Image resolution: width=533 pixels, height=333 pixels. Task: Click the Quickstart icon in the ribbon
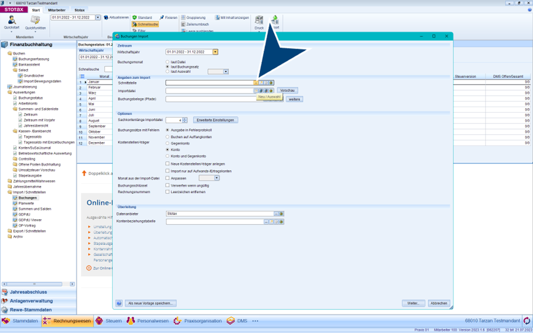tap(11, 21)
